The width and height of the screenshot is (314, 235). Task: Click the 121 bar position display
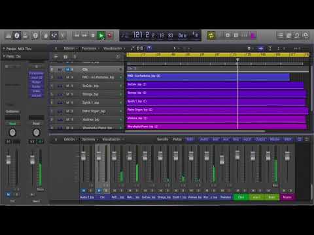(138, 35)
